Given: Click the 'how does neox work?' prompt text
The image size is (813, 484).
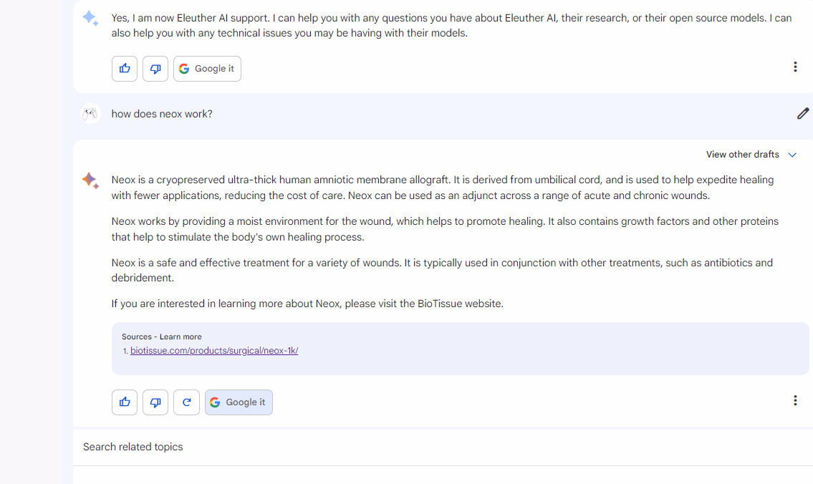Looking at the screenshot, I should pyautogui.click(x=162, y=114).
